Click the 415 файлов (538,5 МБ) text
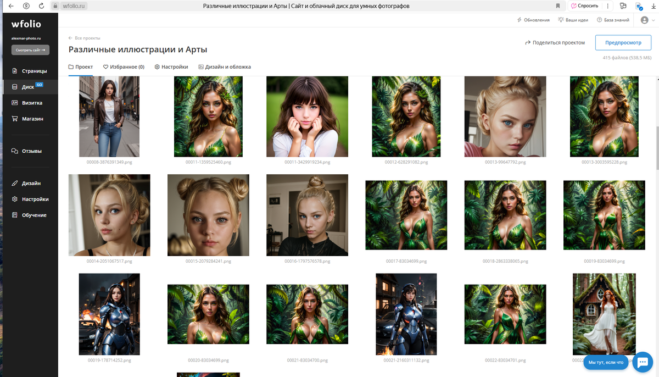This screenshot has width=659, height=377. pos(627,58)
